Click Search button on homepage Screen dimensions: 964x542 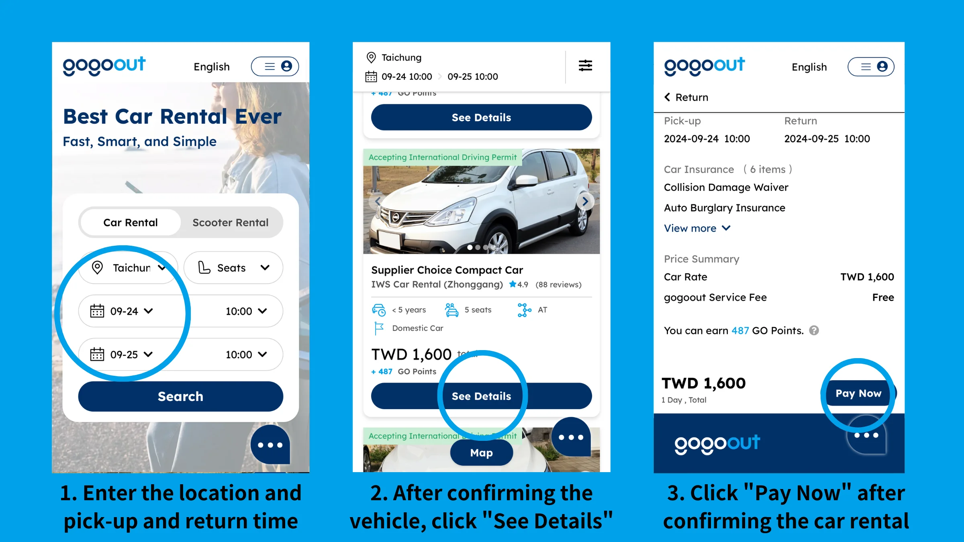coord(180,396)
